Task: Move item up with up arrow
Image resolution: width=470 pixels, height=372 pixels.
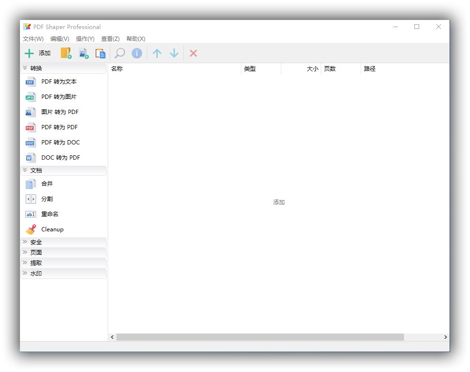Action: (157, 53)
